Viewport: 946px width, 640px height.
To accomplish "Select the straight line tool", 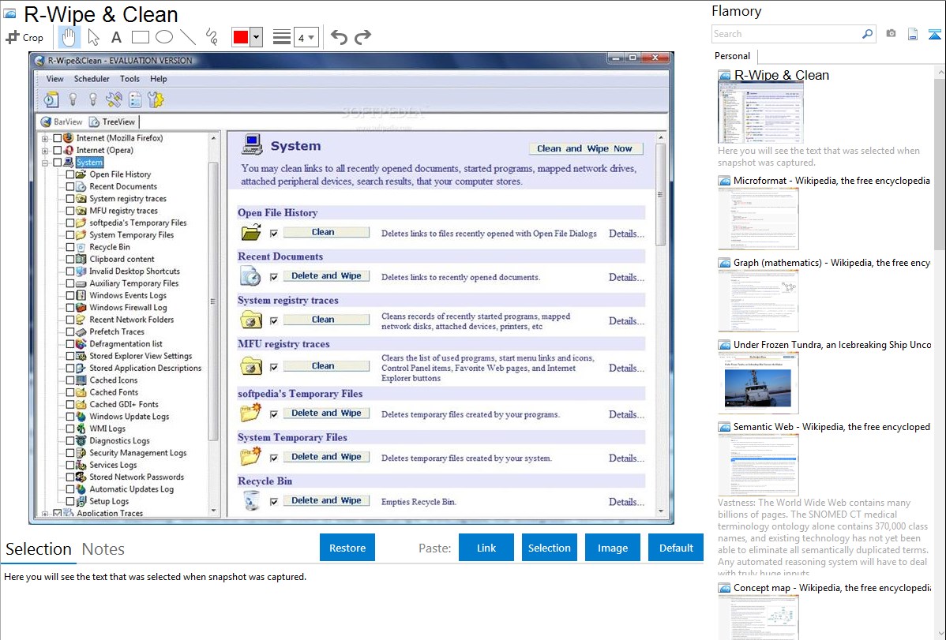I will [188, 37].
